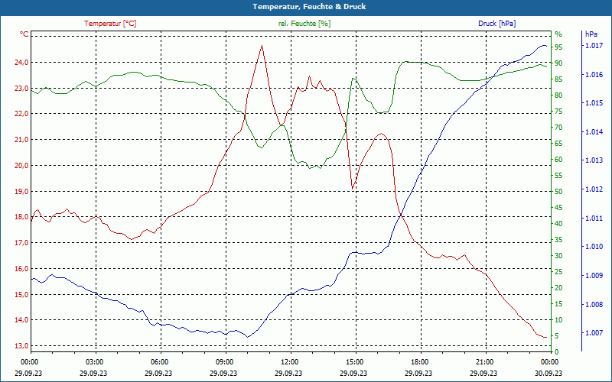
Task: Pick the 85 humidity axis value
Action: pos(558,79)
